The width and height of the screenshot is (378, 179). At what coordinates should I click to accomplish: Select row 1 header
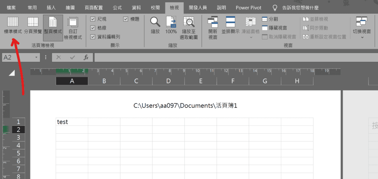18,122
